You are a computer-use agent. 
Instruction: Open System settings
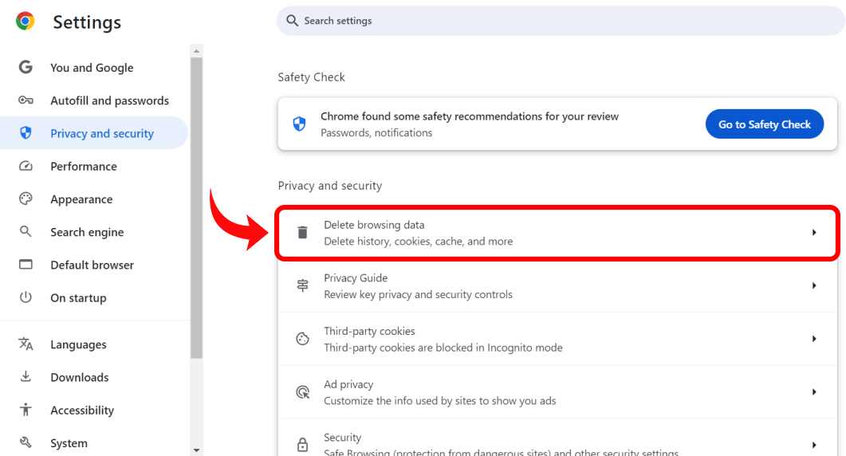(x=94, y=443)
